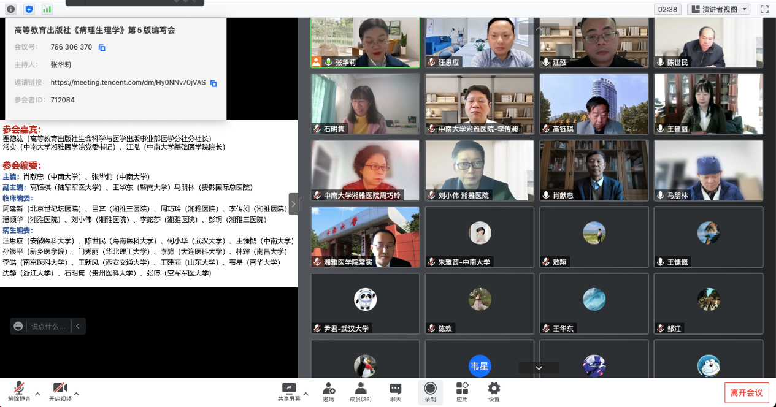Open 设置 settings gear
Viewport: 776px width, 407px height.
tap(494, 391)
